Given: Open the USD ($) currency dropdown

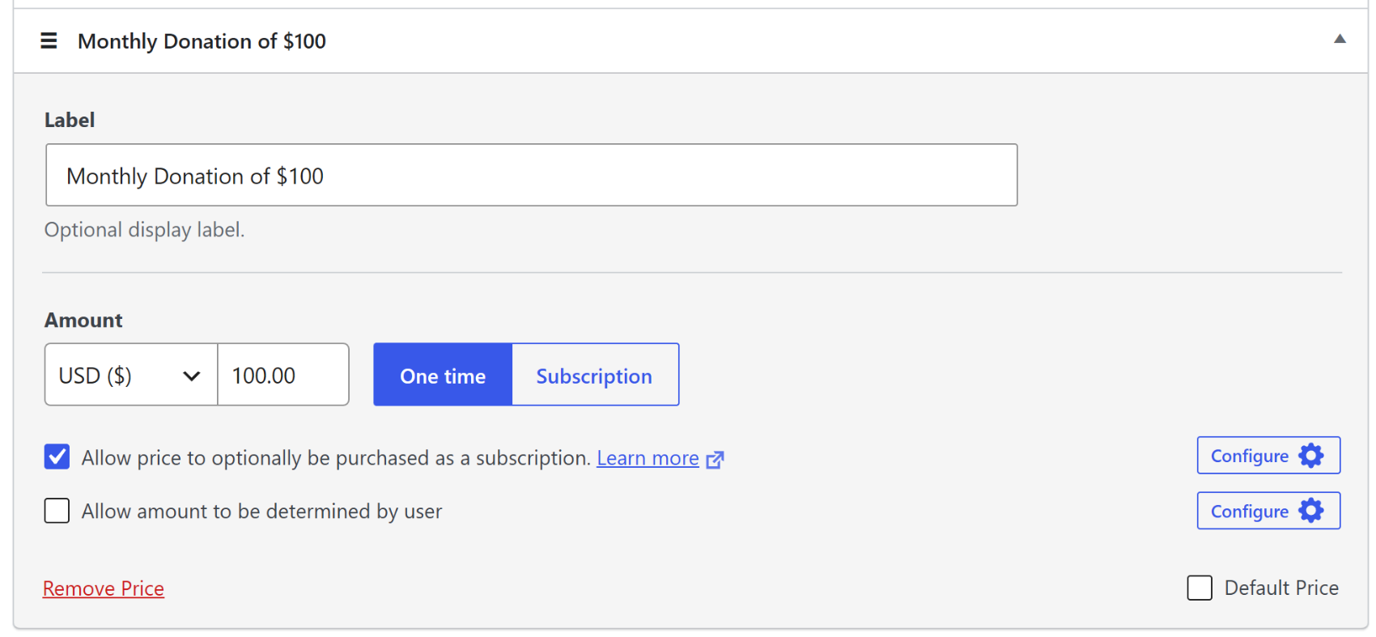Looking at the screenshot, I should click(x=131, y=375).
